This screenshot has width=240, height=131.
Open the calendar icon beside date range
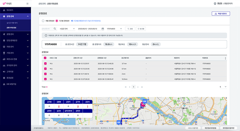tap(103, 29)
